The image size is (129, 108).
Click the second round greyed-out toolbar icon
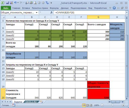point(43,3)
